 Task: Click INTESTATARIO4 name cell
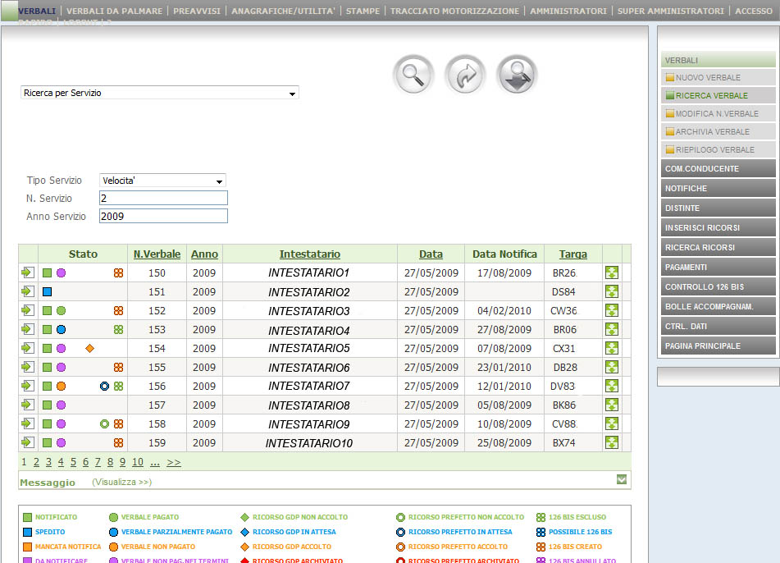(x=309, y=331)
